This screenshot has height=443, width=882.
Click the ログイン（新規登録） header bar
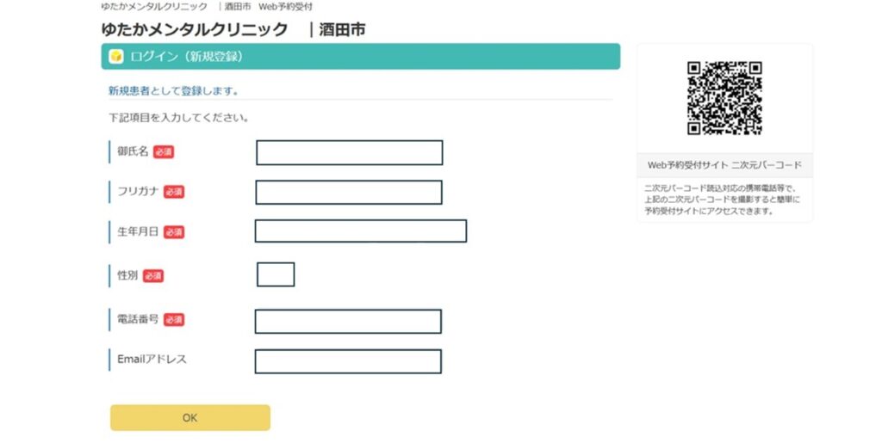(x=361, y=57)
